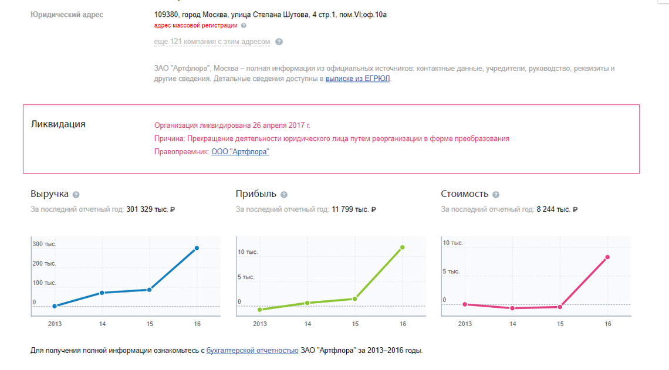
Task: Click the profit value '11 799 тыс. ₽'
Action: click(354, 209)
